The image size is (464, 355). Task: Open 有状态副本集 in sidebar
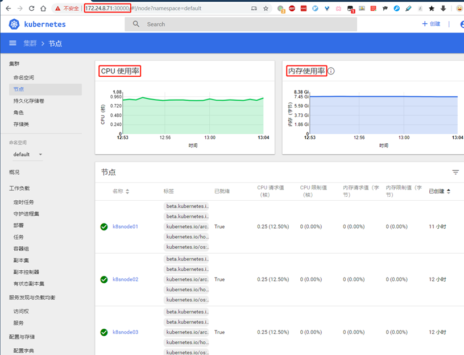(x=28, y=284)
